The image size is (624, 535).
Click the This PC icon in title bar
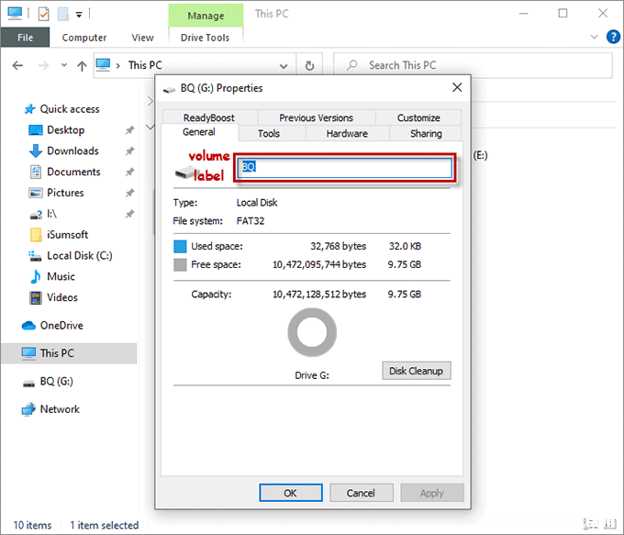click(x=15, y=13)
